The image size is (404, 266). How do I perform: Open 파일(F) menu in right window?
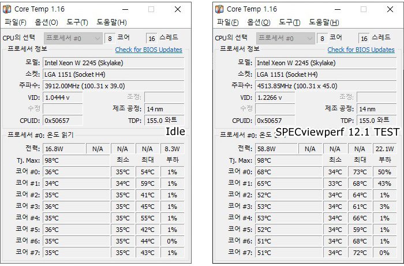[x=228, y=23]
